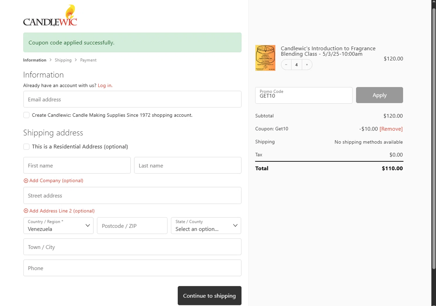
Task: Expand Add Company (optional)
Action: tap(53, 180)
